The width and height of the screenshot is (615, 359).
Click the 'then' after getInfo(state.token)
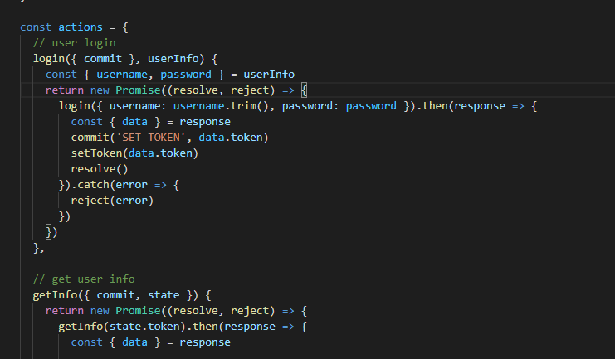point(205,327)
